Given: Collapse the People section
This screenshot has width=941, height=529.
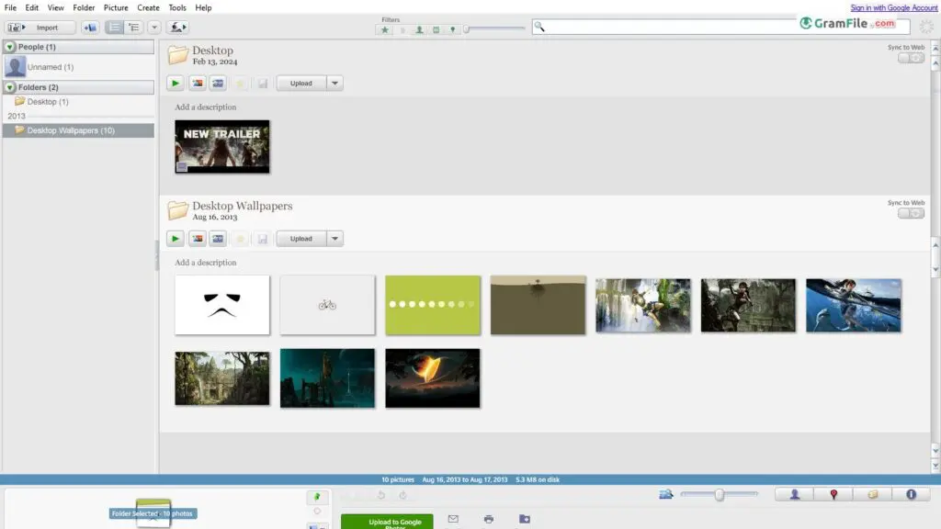Looking at the screenshot, I should click(10, 47).
